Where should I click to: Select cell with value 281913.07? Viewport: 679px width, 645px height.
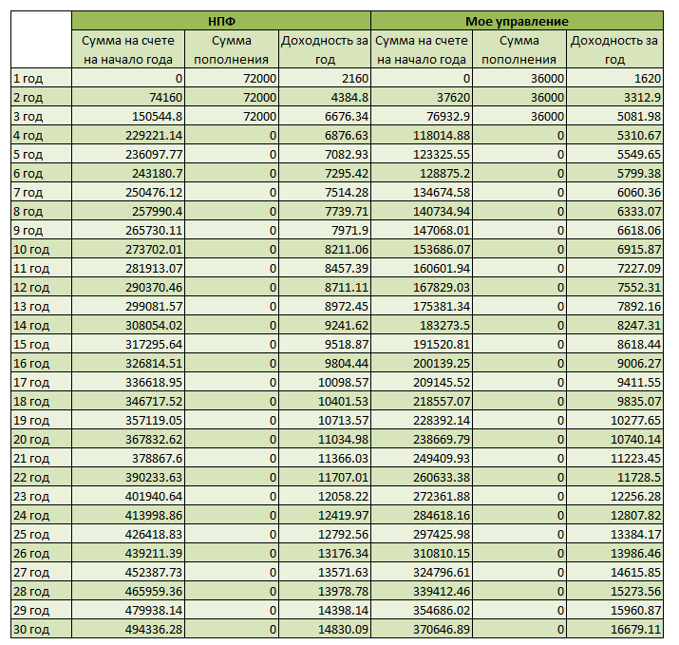(128, 268)
